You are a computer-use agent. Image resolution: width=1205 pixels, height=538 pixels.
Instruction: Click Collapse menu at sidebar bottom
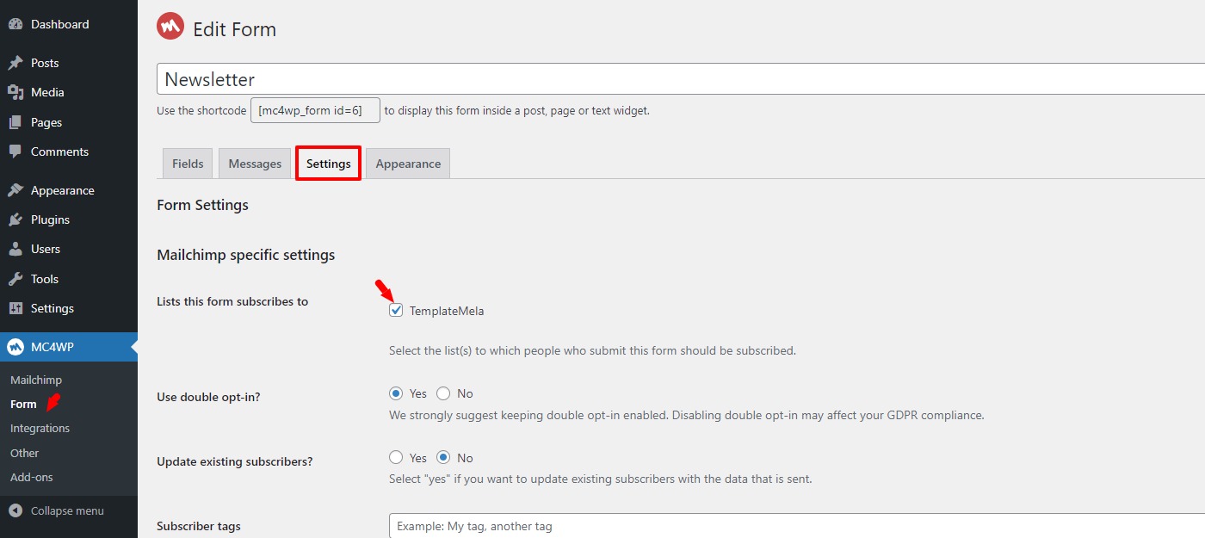pos(69,510)
